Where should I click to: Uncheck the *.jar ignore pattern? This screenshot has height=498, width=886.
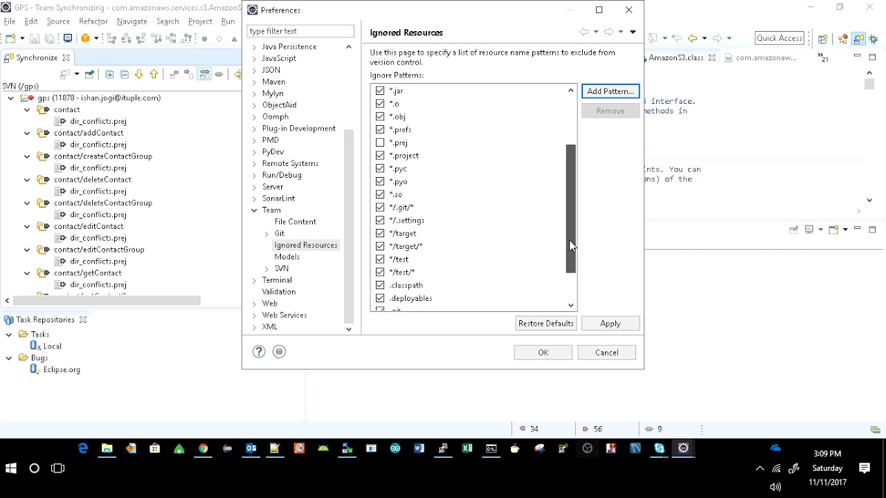coord(380,91)
